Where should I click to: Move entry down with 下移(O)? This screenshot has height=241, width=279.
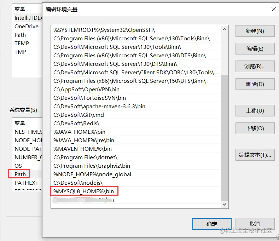point(255,128)
